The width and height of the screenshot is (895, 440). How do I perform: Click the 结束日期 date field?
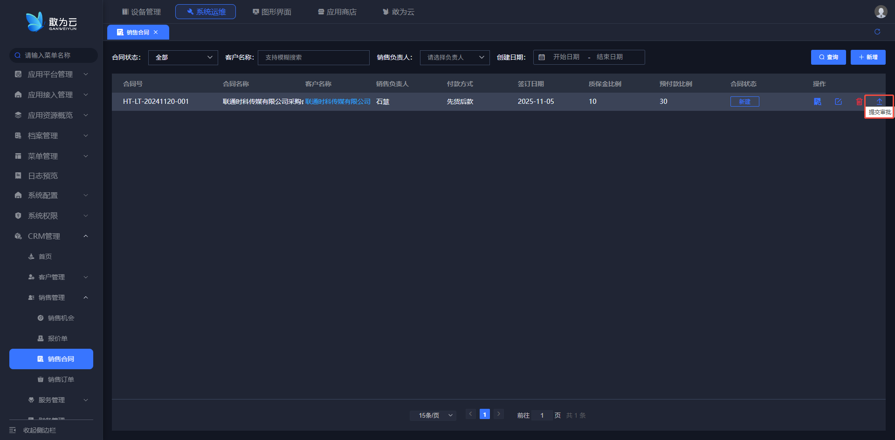610,57
